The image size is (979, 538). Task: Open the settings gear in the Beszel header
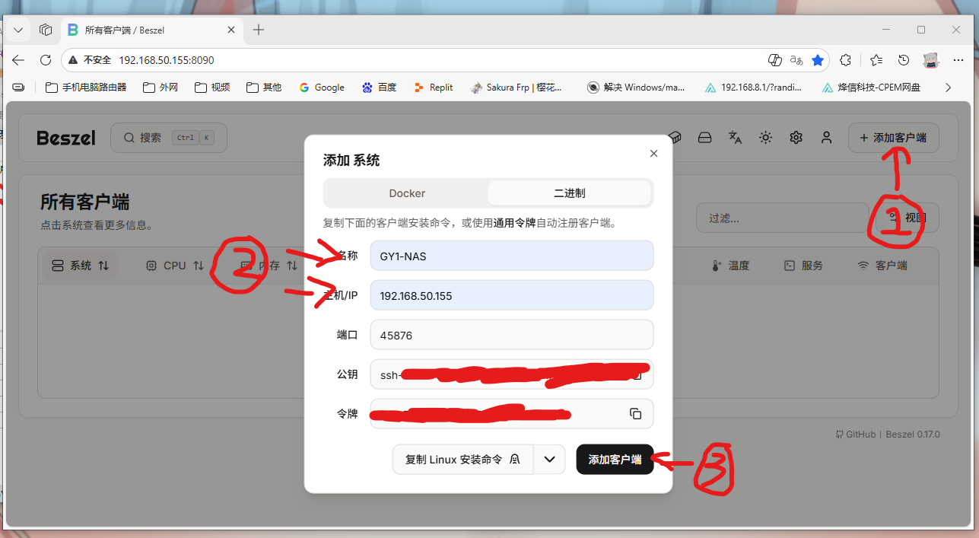pyautogui.click(x=796, y=138)
